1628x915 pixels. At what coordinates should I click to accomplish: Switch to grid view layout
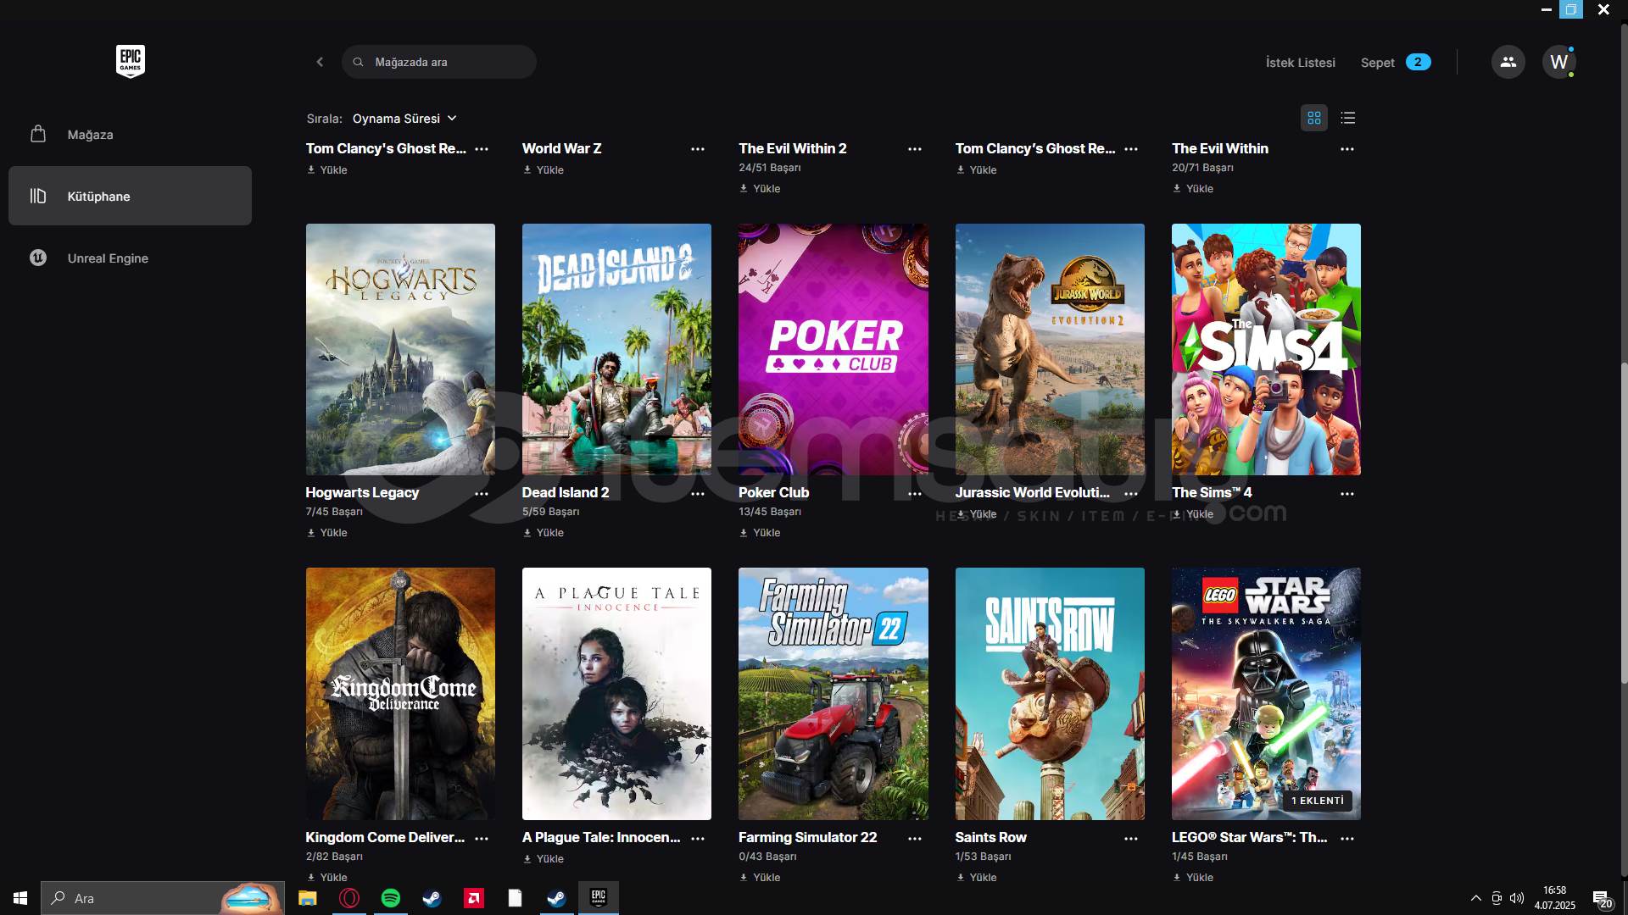pyautogui.click(x=1314, y=118)
